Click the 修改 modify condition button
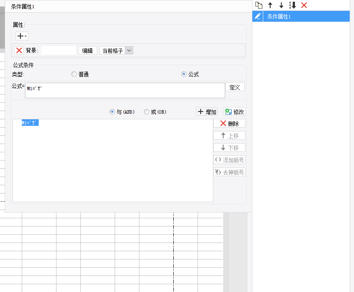Image resolution: width=354 pixels, height=292 pixels. click(235, 112)
